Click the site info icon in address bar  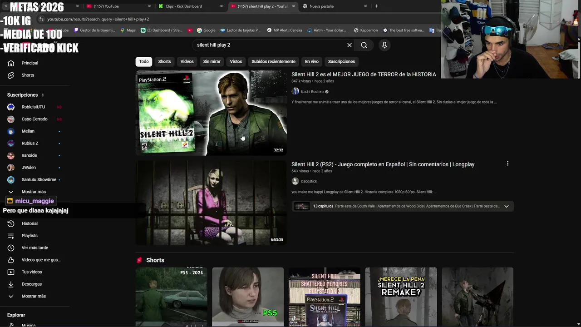point(41,19)
